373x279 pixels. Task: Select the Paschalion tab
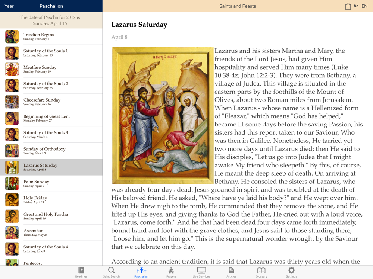pyautogui.click(x=141, y=272)
